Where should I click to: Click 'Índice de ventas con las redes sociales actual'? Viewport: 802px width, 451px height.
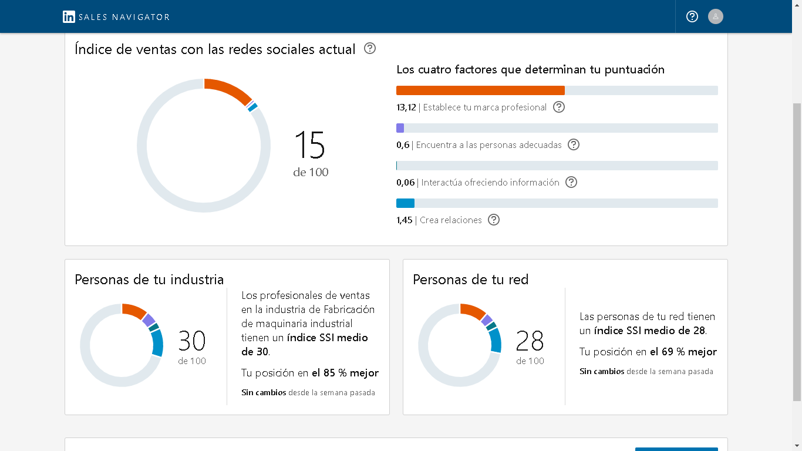[215, 49]
